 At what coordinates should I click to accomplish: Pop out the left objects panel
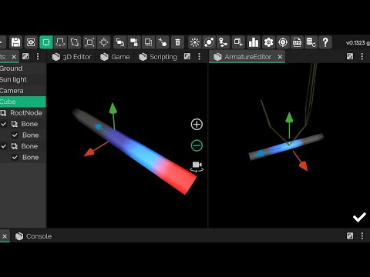25,56
